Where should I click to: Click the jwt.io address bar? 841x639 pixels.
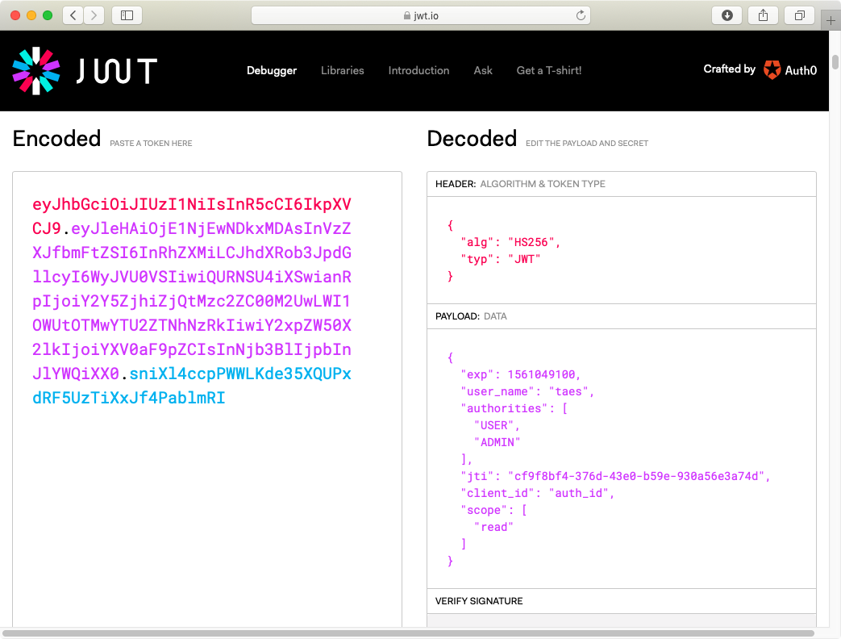(421, 15)
